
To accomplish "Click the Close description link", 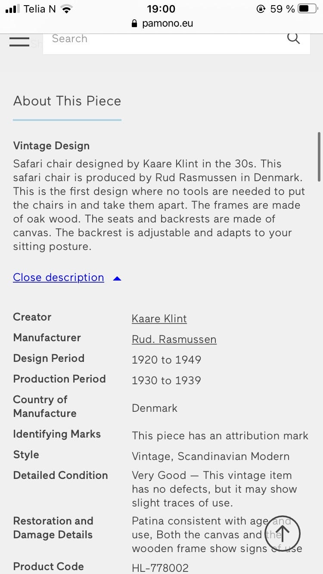I will coord(59,278).
